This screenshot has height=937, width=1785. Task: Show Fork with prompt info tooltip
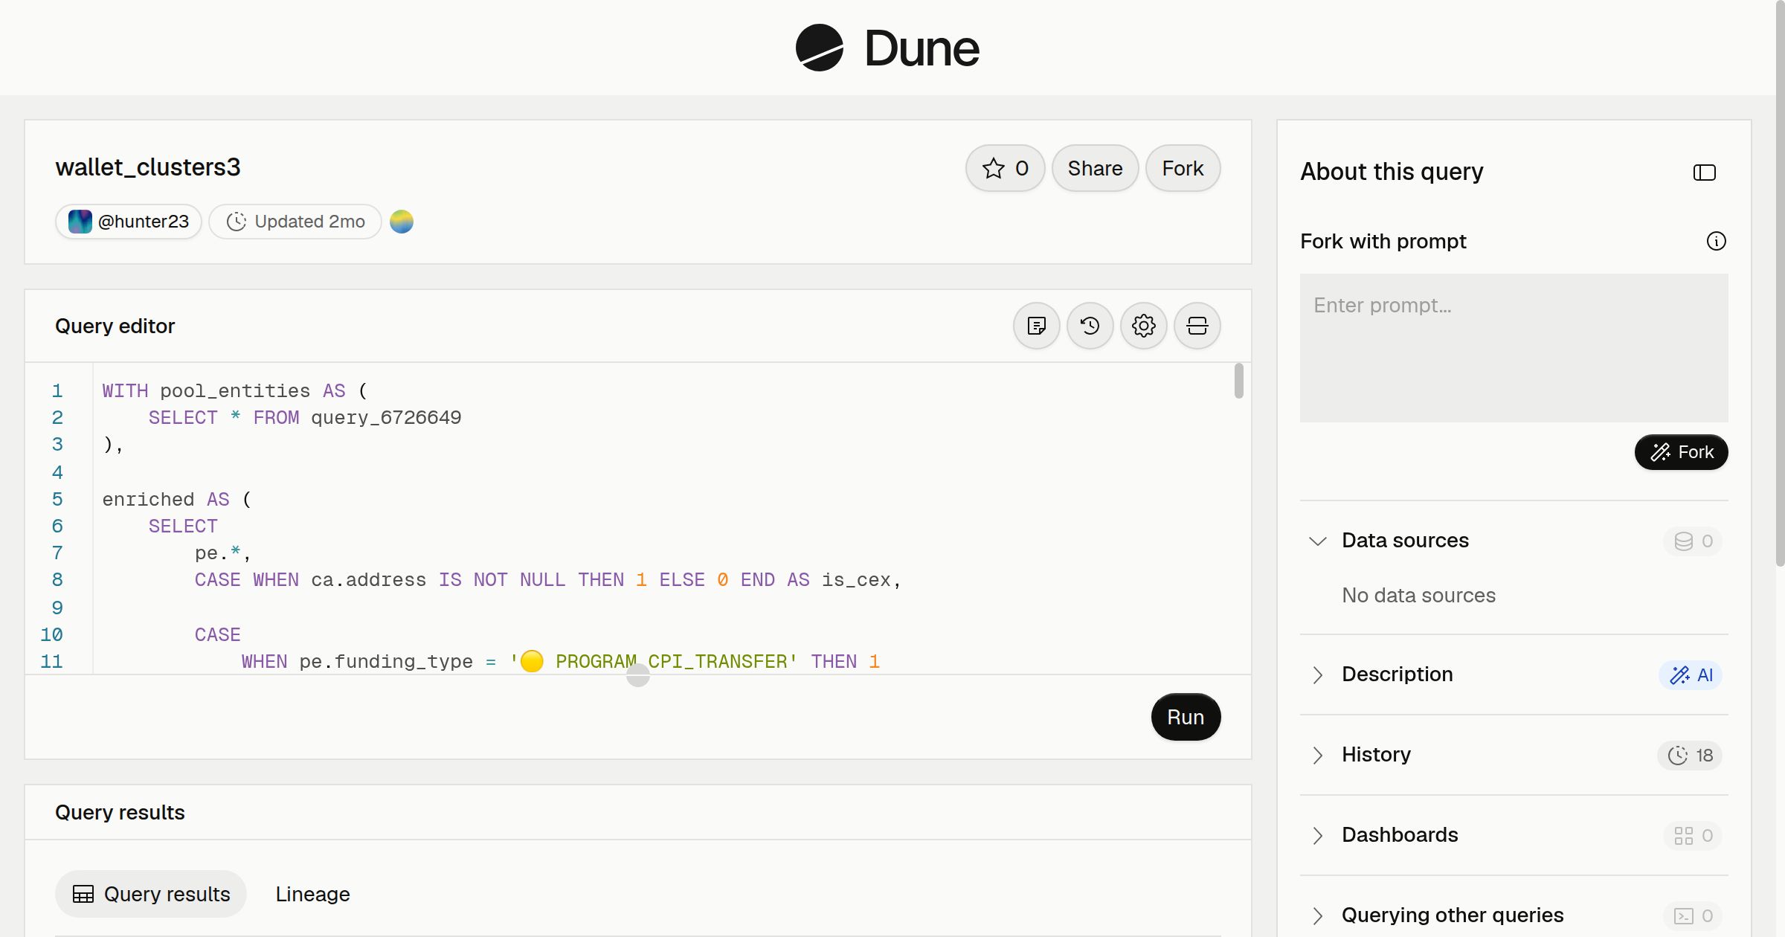pyautogui.click(x=1717, y=241)
